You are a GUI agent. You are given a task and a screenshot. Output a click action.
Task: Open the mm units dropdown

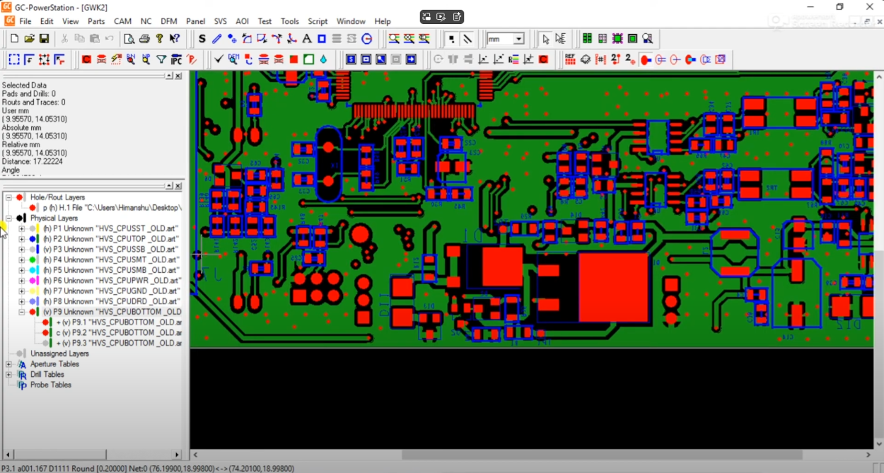(519, 39)
